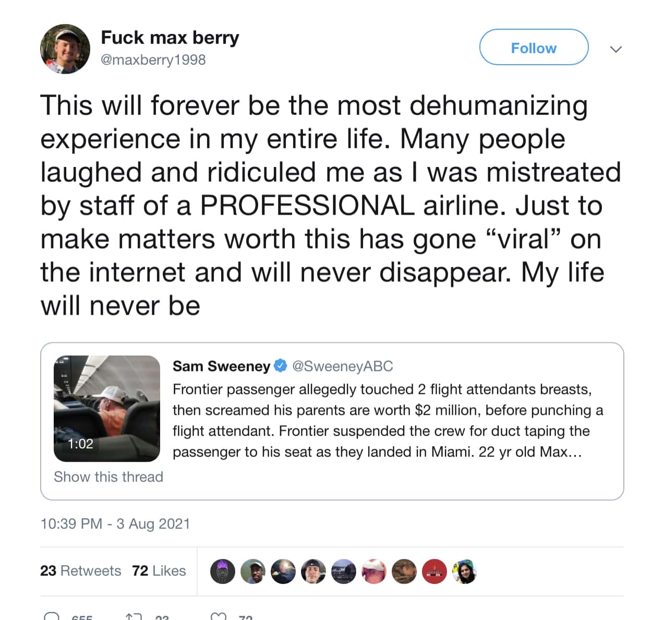View the 72 Likes list
Viewport: 664px width, 620px height.
tap(159, 570)
